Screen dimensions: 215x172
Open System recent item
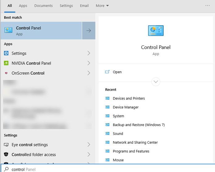pyautogui.click(x=118, y=116)
